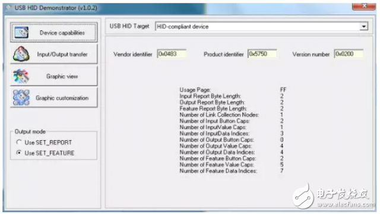Click the HID-compliant device combo box

coord(261,26)
